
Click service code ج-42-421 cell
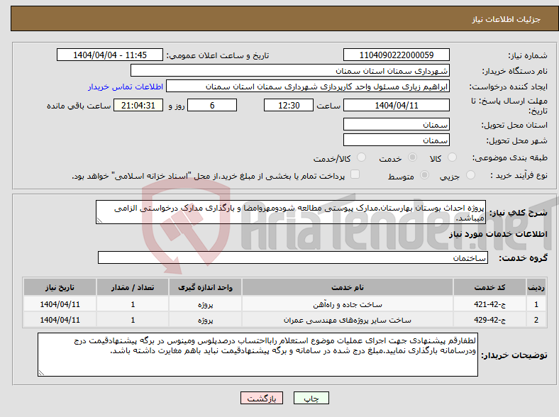[490, 304]
